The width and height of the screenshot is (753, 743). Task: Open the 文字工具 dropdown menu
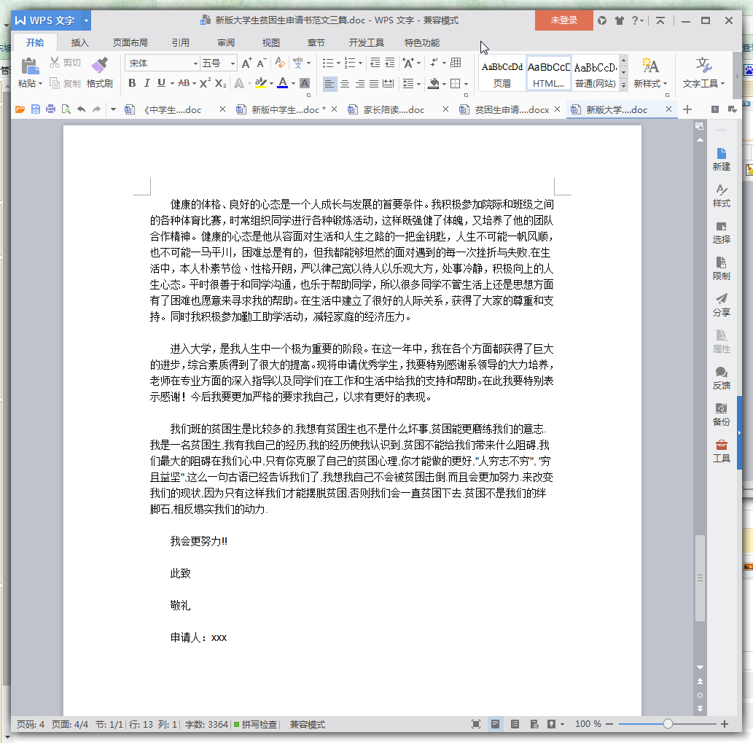(x=703, y=72)
